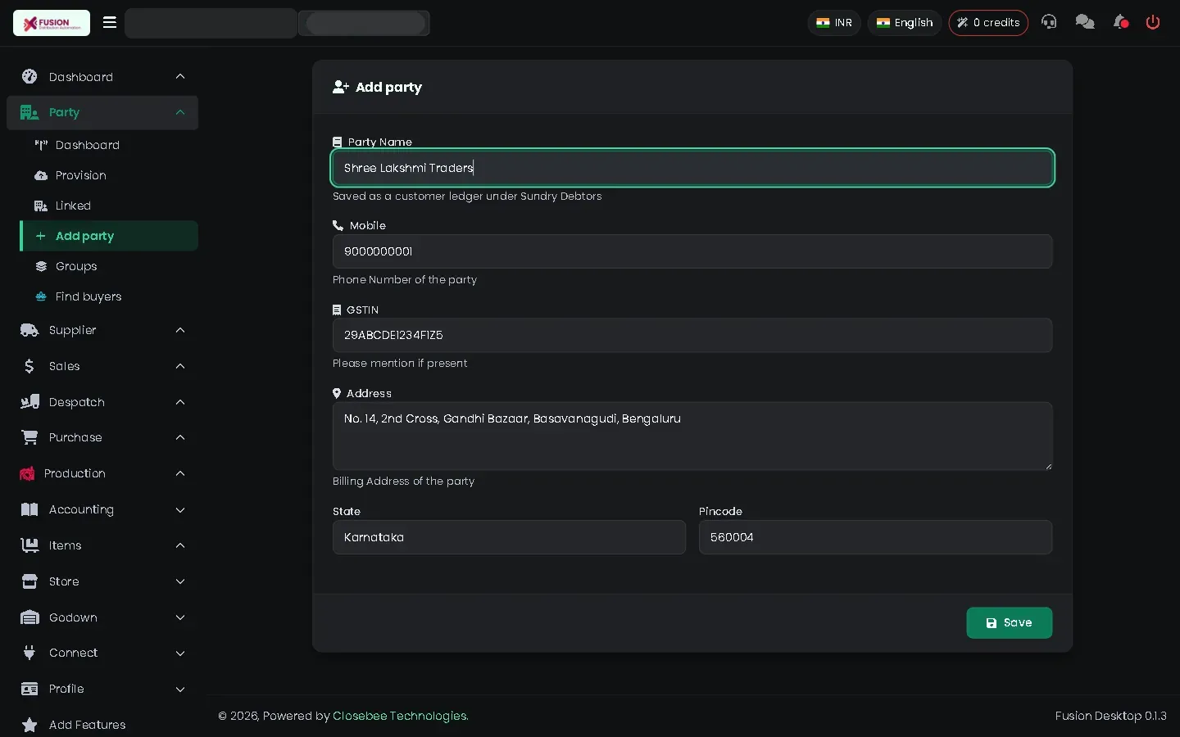1180x737 pixels.
Task: Click the Production icon
Action: (27, 473)
